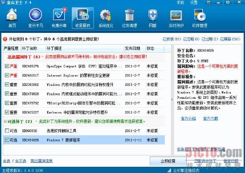Click the skin/mini-mode button left of minimize
245x173 pixels.
click(209, 2)
